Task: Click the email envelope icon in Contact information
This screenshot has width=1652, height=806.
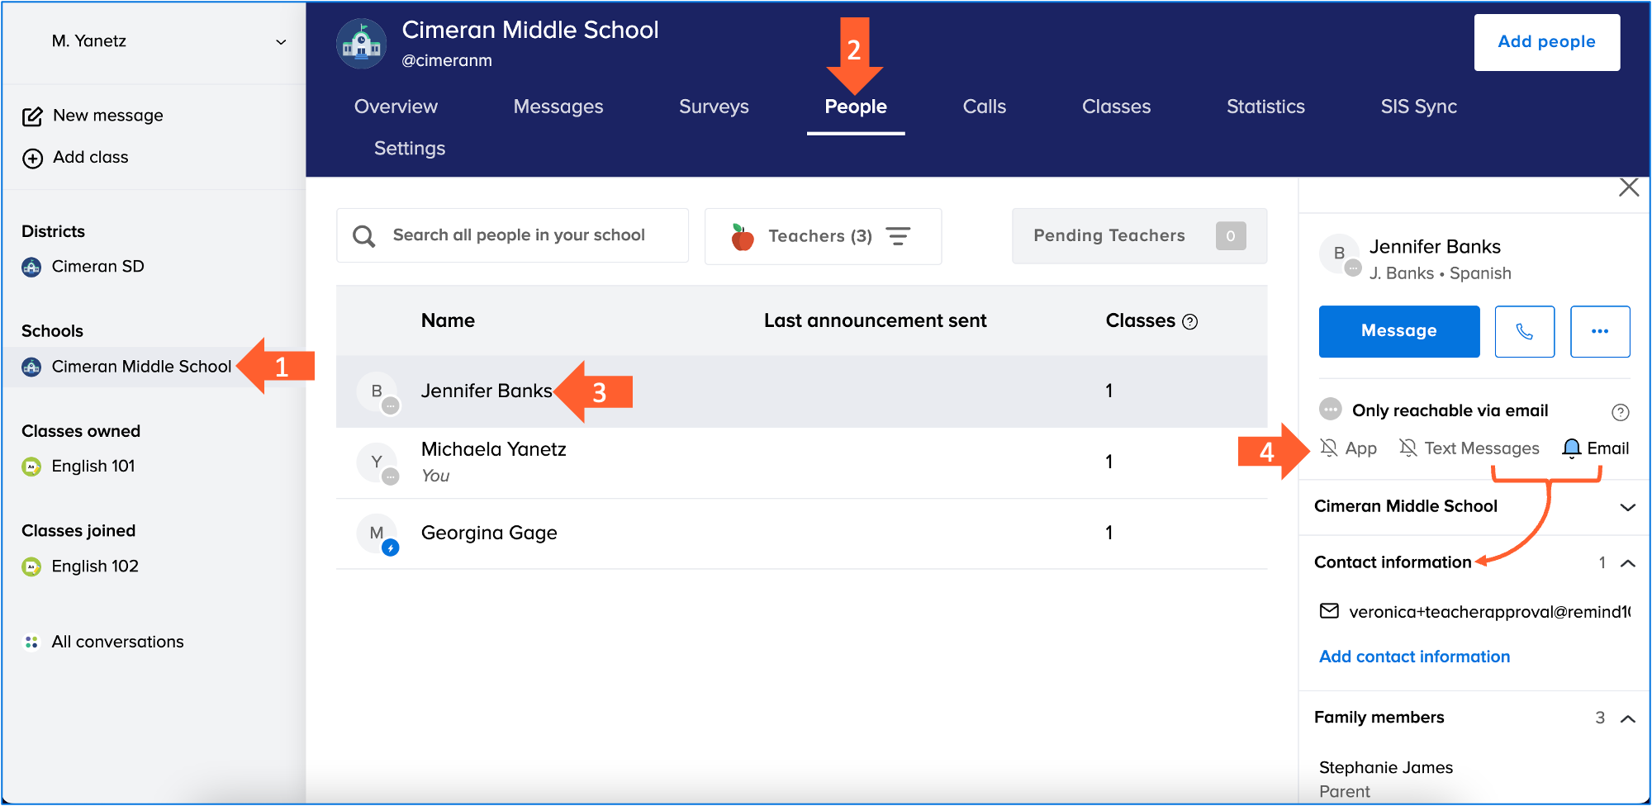Action: click(x=1329, y=611)
